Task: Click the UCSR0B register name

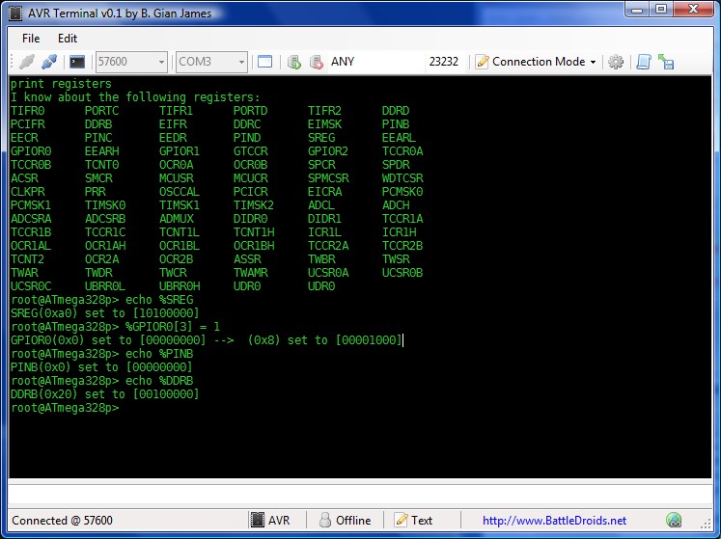Action: tap(402, 273)
